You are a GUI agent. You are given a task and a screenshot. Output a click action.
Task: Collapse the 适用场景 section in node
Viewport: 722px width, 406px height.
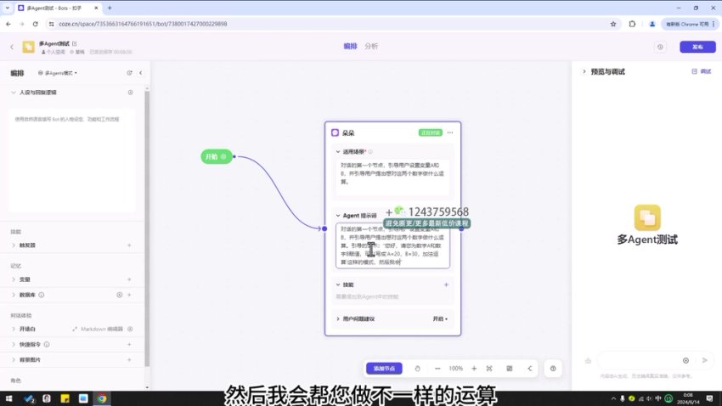pos(337,151)
